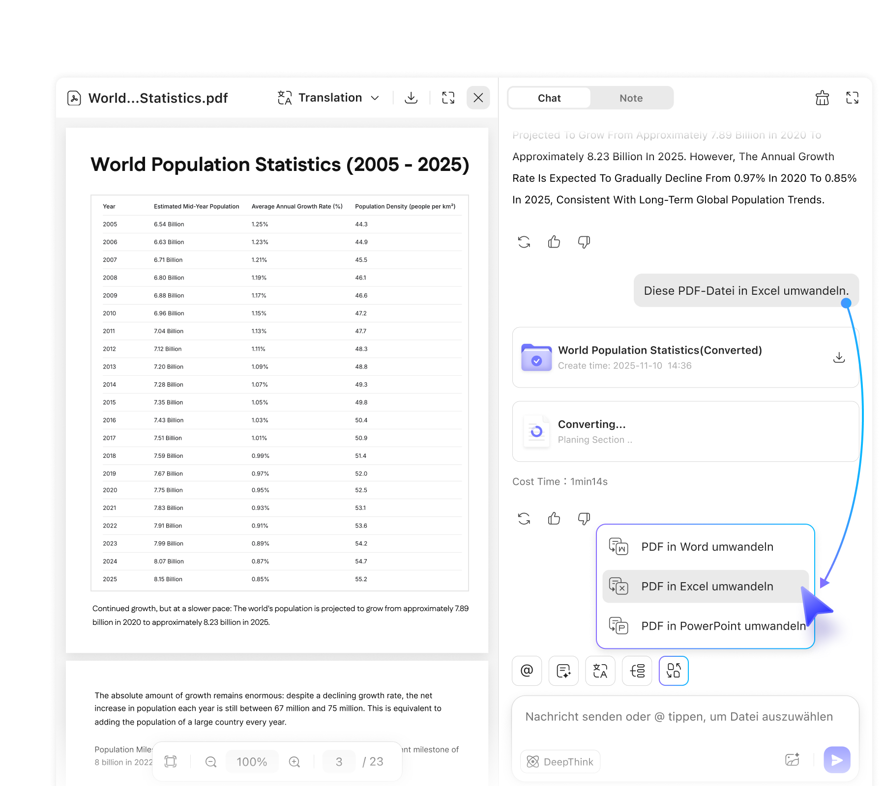Open the AI summary note tool
The height and width of the screenshot is (786, 885).
(563, 671)
